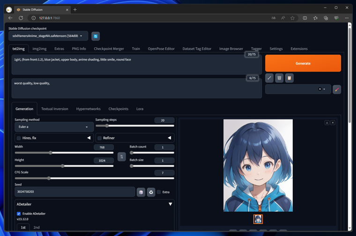Click the Width slider handle
The width and height of the screenshot is (356, 236).
pos(51,153)
